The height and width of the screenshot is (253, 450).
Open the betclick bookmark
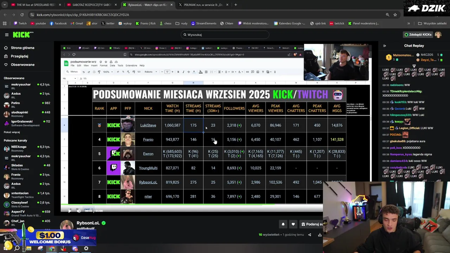click(x=337, y=24)
